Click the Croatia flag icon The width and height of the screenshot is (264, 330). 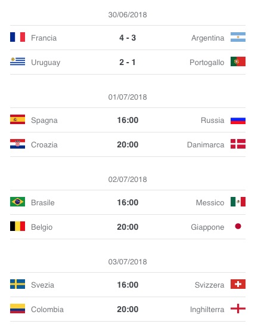click(17, 144)
